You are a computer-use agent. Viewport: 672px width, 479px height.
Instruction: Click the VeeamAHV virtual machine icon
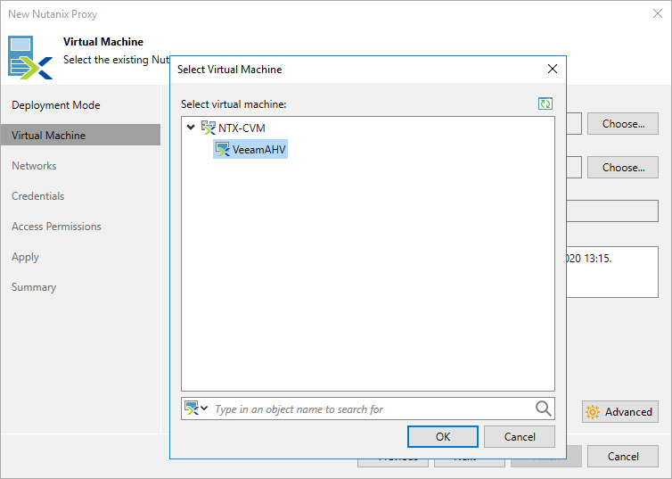coord(223,149)
